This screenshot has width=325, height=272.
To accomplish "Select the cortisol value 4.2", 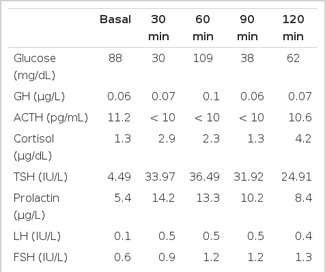I will (x=303, y=138).
